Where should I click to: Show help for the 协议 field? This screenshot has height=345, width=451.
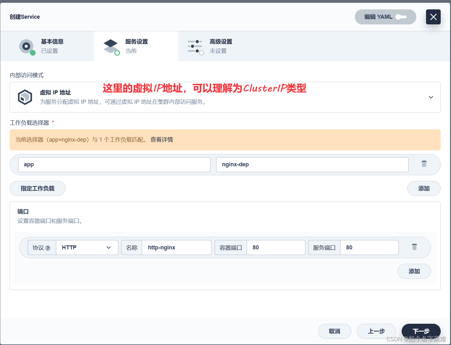[48, 248]
